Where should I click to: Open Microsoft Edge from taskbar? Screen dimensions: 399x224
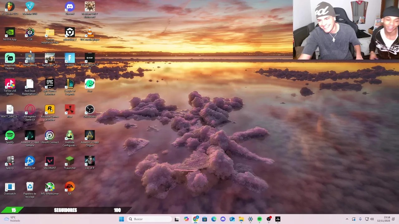coord(214,219)
